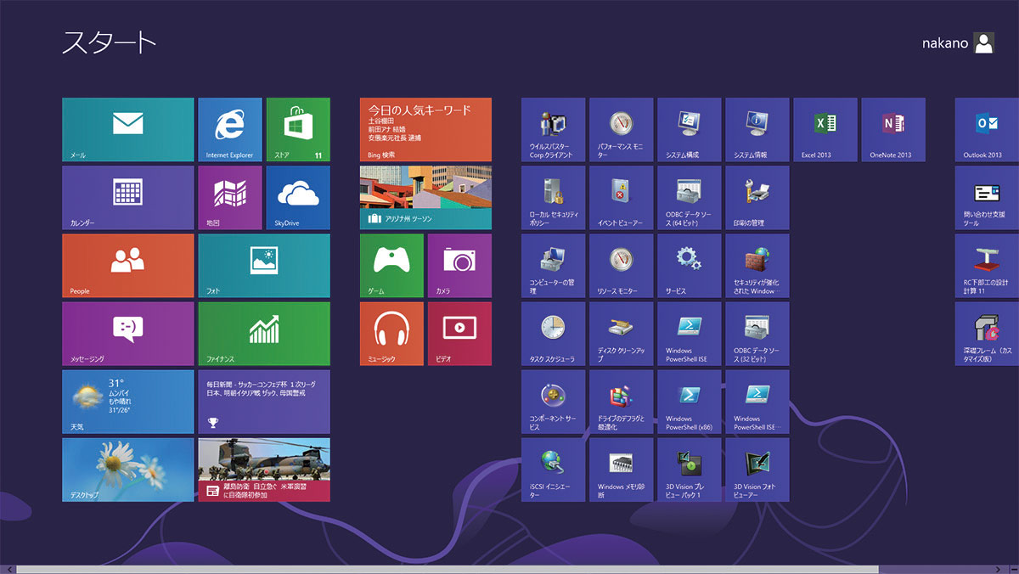Open the ゲーム (Games) tile

point(391,265)
